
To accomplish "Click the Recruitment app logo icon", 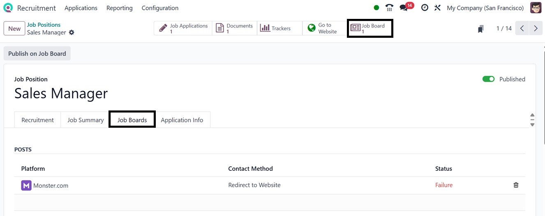I will click(x=8, y=8).
